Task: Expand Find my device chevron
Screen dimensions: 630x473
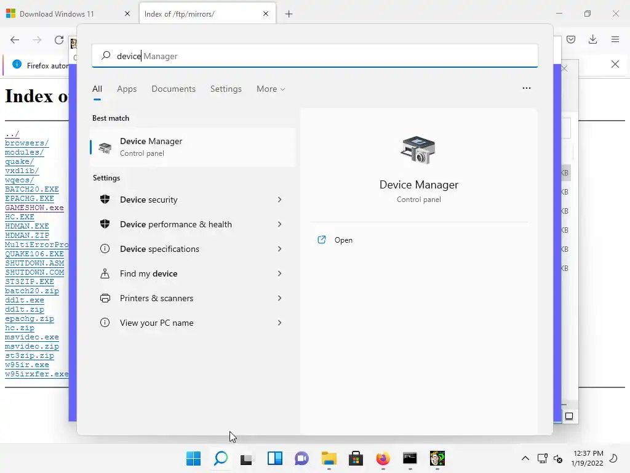Action: click(280, 273)
